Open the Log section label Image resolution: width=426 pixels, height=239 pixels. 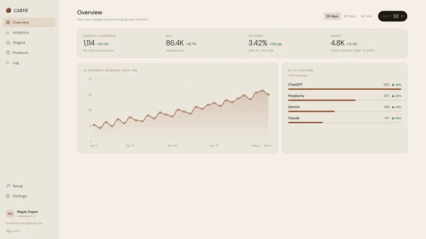coord(16,63)
